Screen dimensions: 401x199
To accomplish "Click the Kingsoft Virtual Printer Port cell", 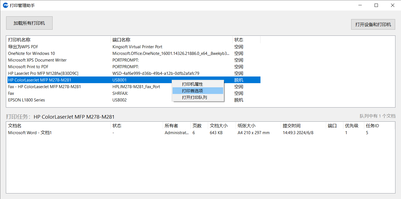I will pos(137,47).
